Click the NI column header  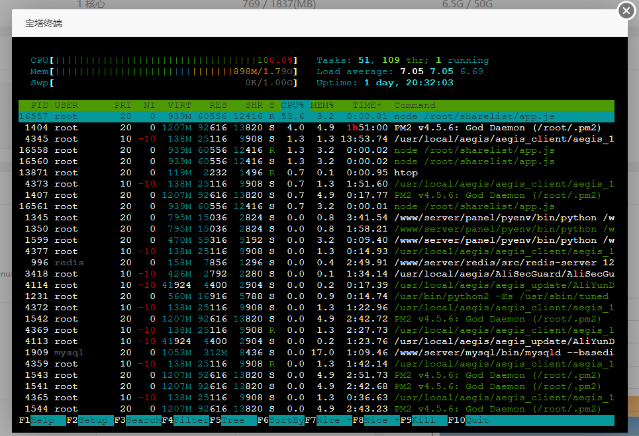[x=150, y=105]
